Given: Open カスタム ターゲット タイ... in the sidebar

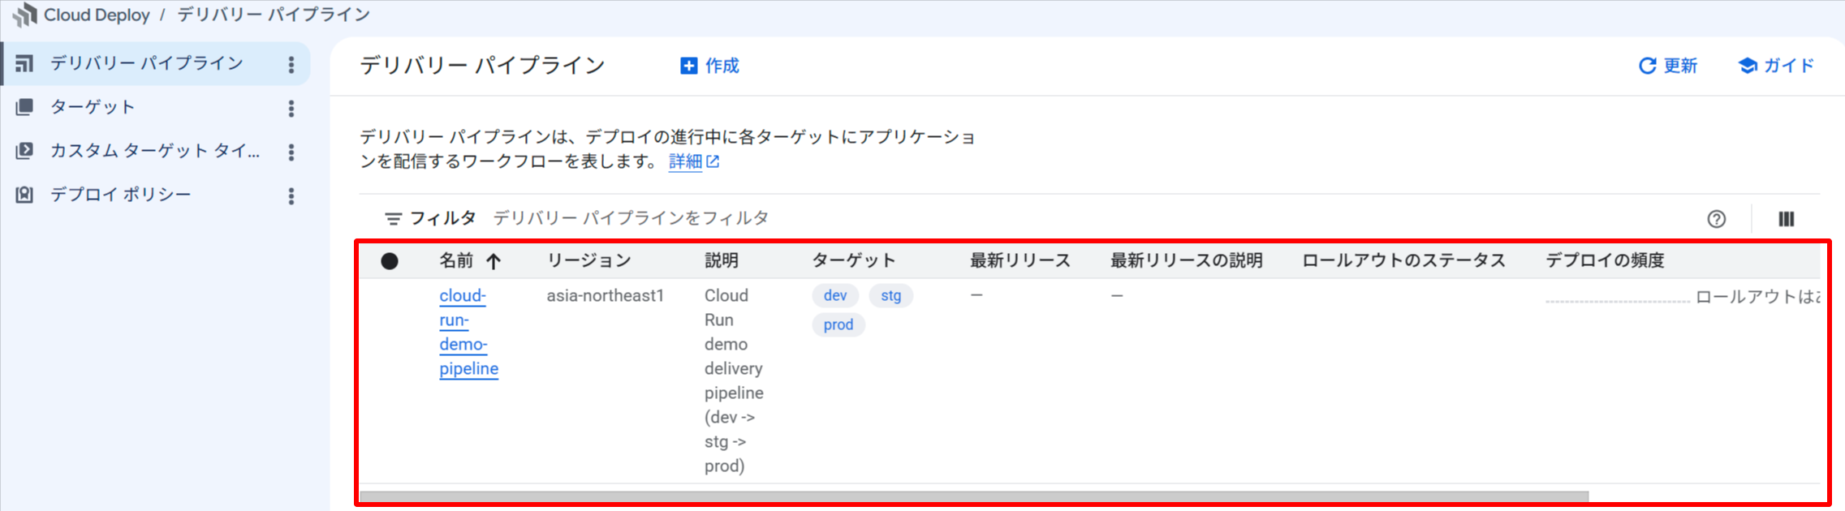Looking at the screenshot, I should coord(156,151).
